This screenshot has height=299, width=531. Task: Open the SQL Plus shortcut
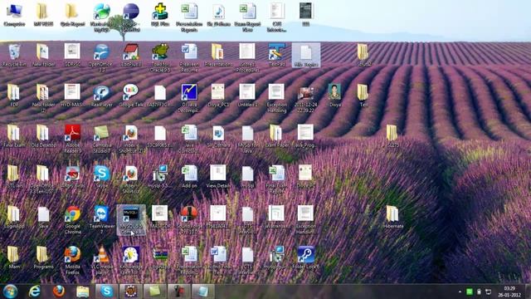pyautogui.click(x=160, y=14)
